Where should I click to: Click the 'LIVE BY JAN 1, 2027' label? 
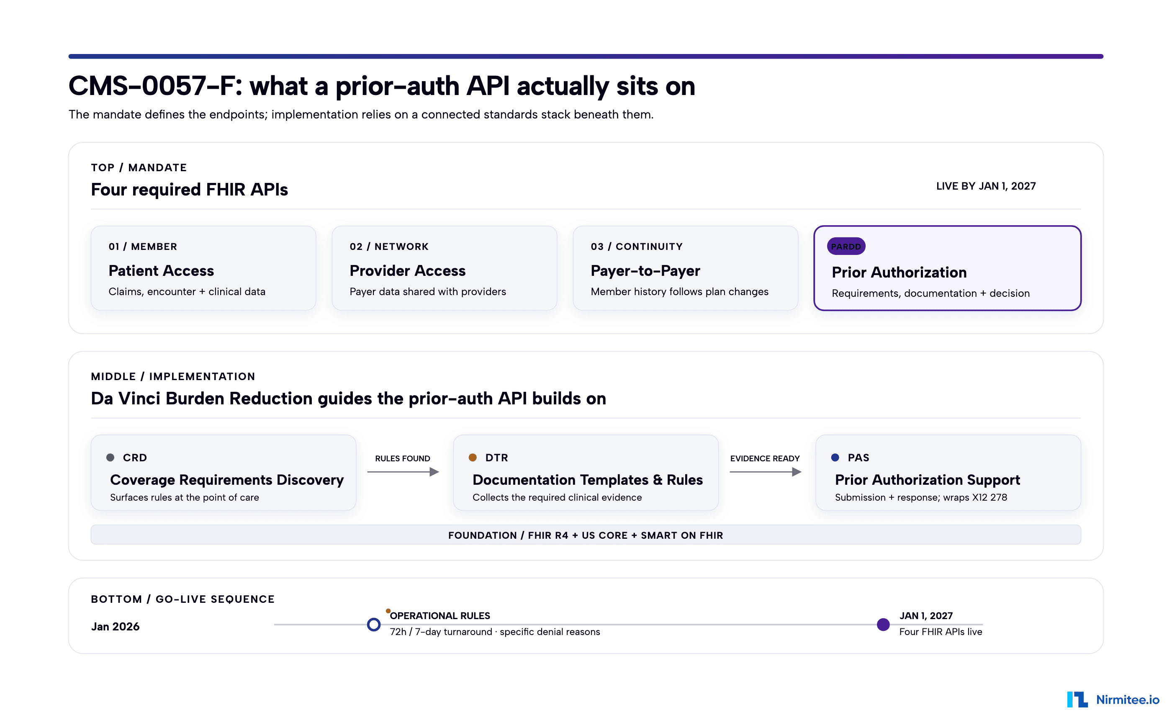coord(986,186)
